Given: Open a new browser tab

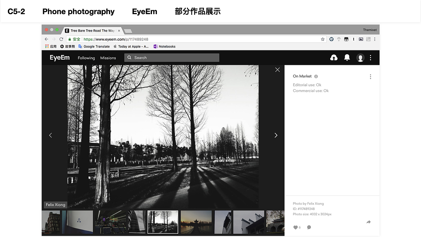Looking at the screenshot, I should [x=128, y=31].
